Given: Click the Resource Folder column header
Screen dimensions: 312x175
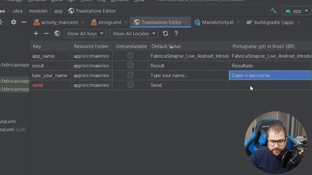Looking at the screenshot, I should pos(91,46).
